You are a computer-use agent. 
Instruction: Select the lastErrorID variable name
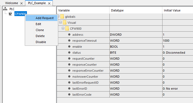(x=80, y=89)
